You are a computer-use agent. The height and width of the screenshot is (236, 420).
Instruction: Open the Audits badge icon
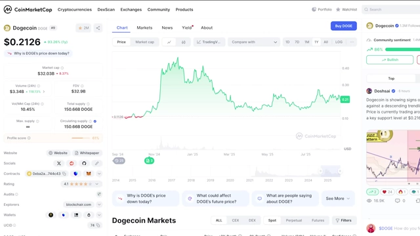click(x=99, y=194)
